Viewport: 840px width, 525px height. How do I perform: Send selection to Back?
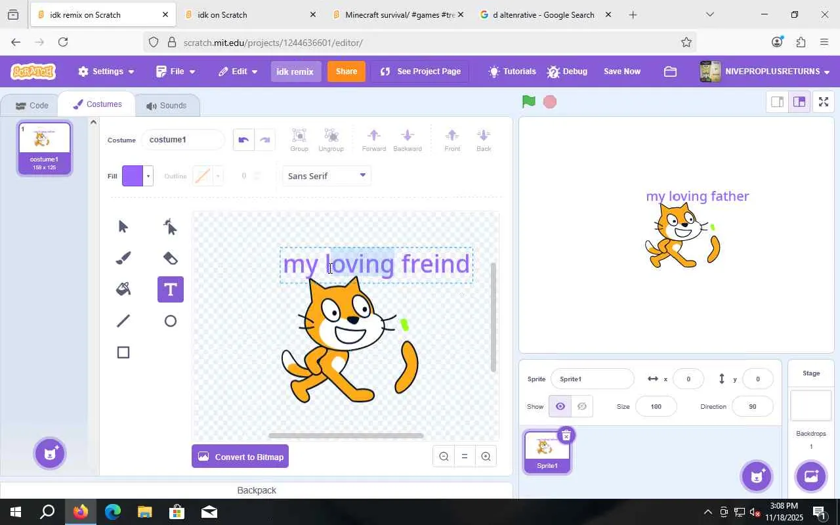click(484, 140)
